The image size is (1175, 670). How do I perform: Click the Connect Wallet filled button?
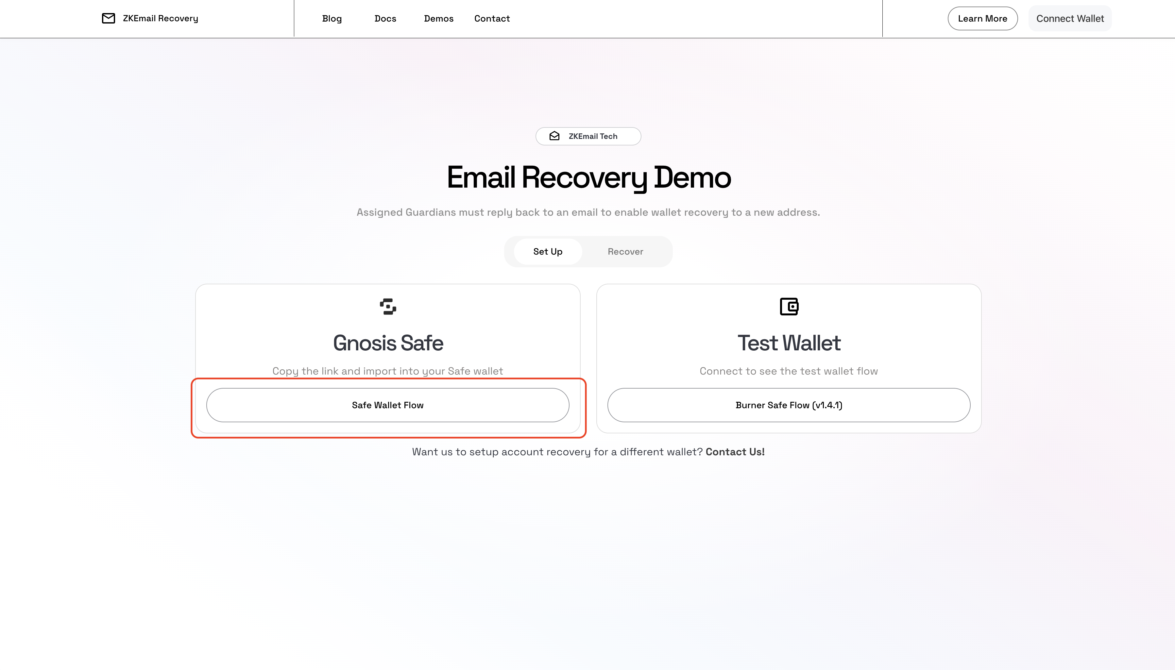[1070, 18]
